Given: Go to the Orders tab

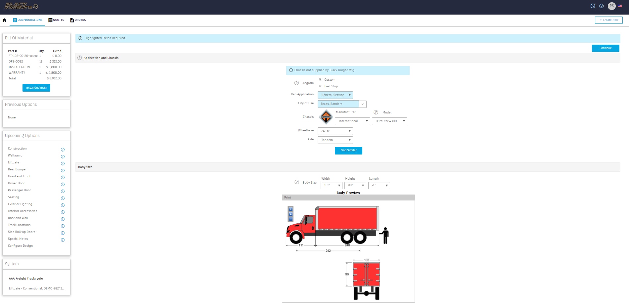Looking at the screenshot, I should pos(78,20).
